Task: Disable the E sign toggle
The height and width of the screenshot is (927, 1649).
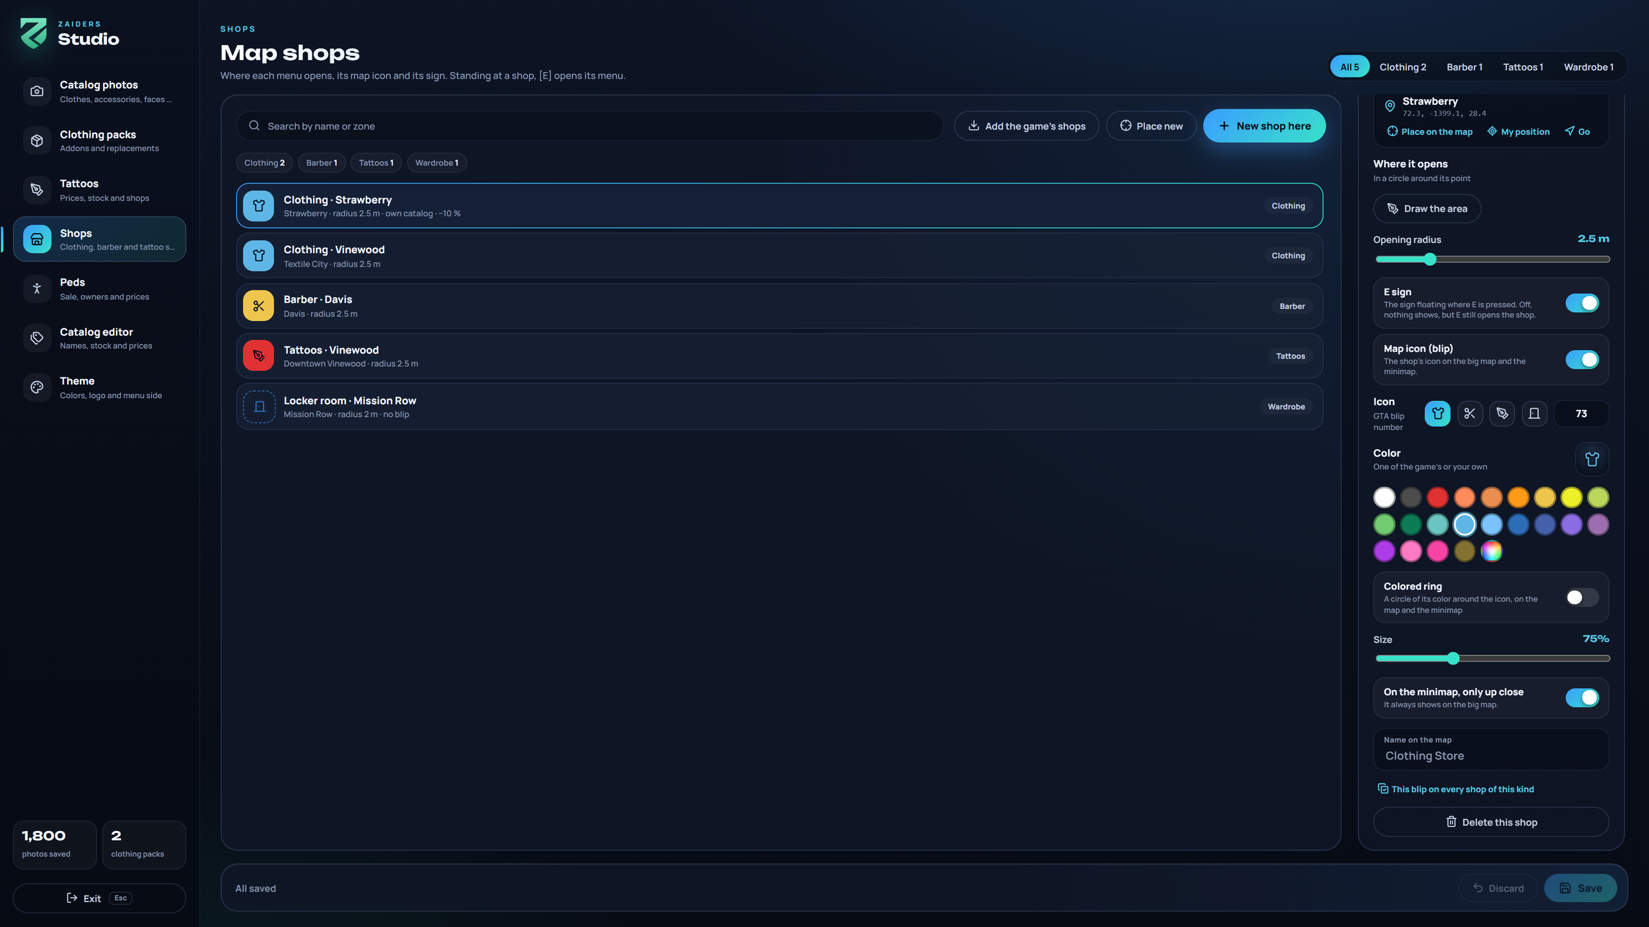Action: click(1581, 303)
